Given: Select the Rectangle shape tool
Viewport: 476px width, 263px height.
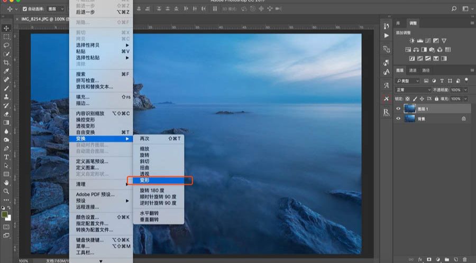Looking at the screenshot, I should pos(6,174).
